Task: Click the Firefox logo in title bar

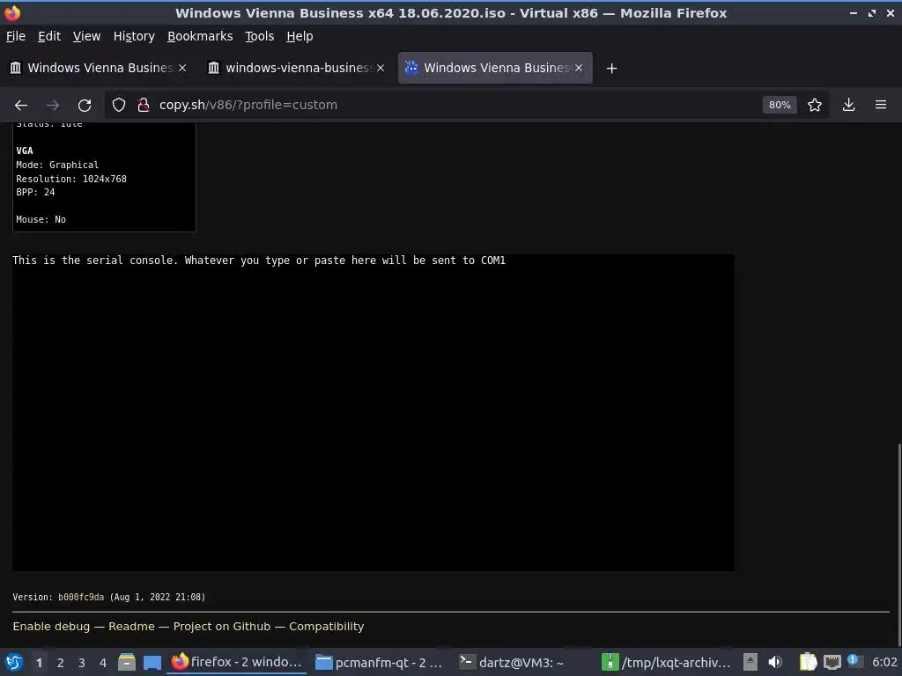Action: click(x=12, y=12)
